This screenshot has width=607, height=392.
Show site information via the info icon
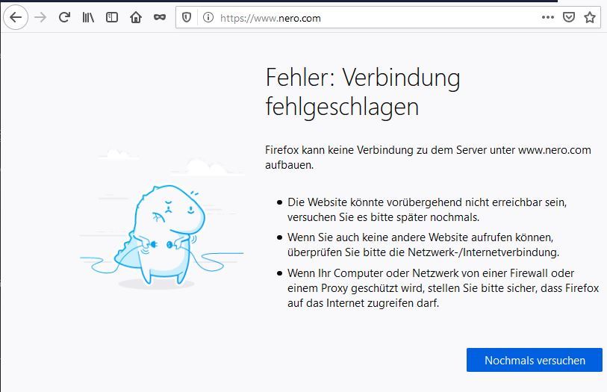[208, 17]
